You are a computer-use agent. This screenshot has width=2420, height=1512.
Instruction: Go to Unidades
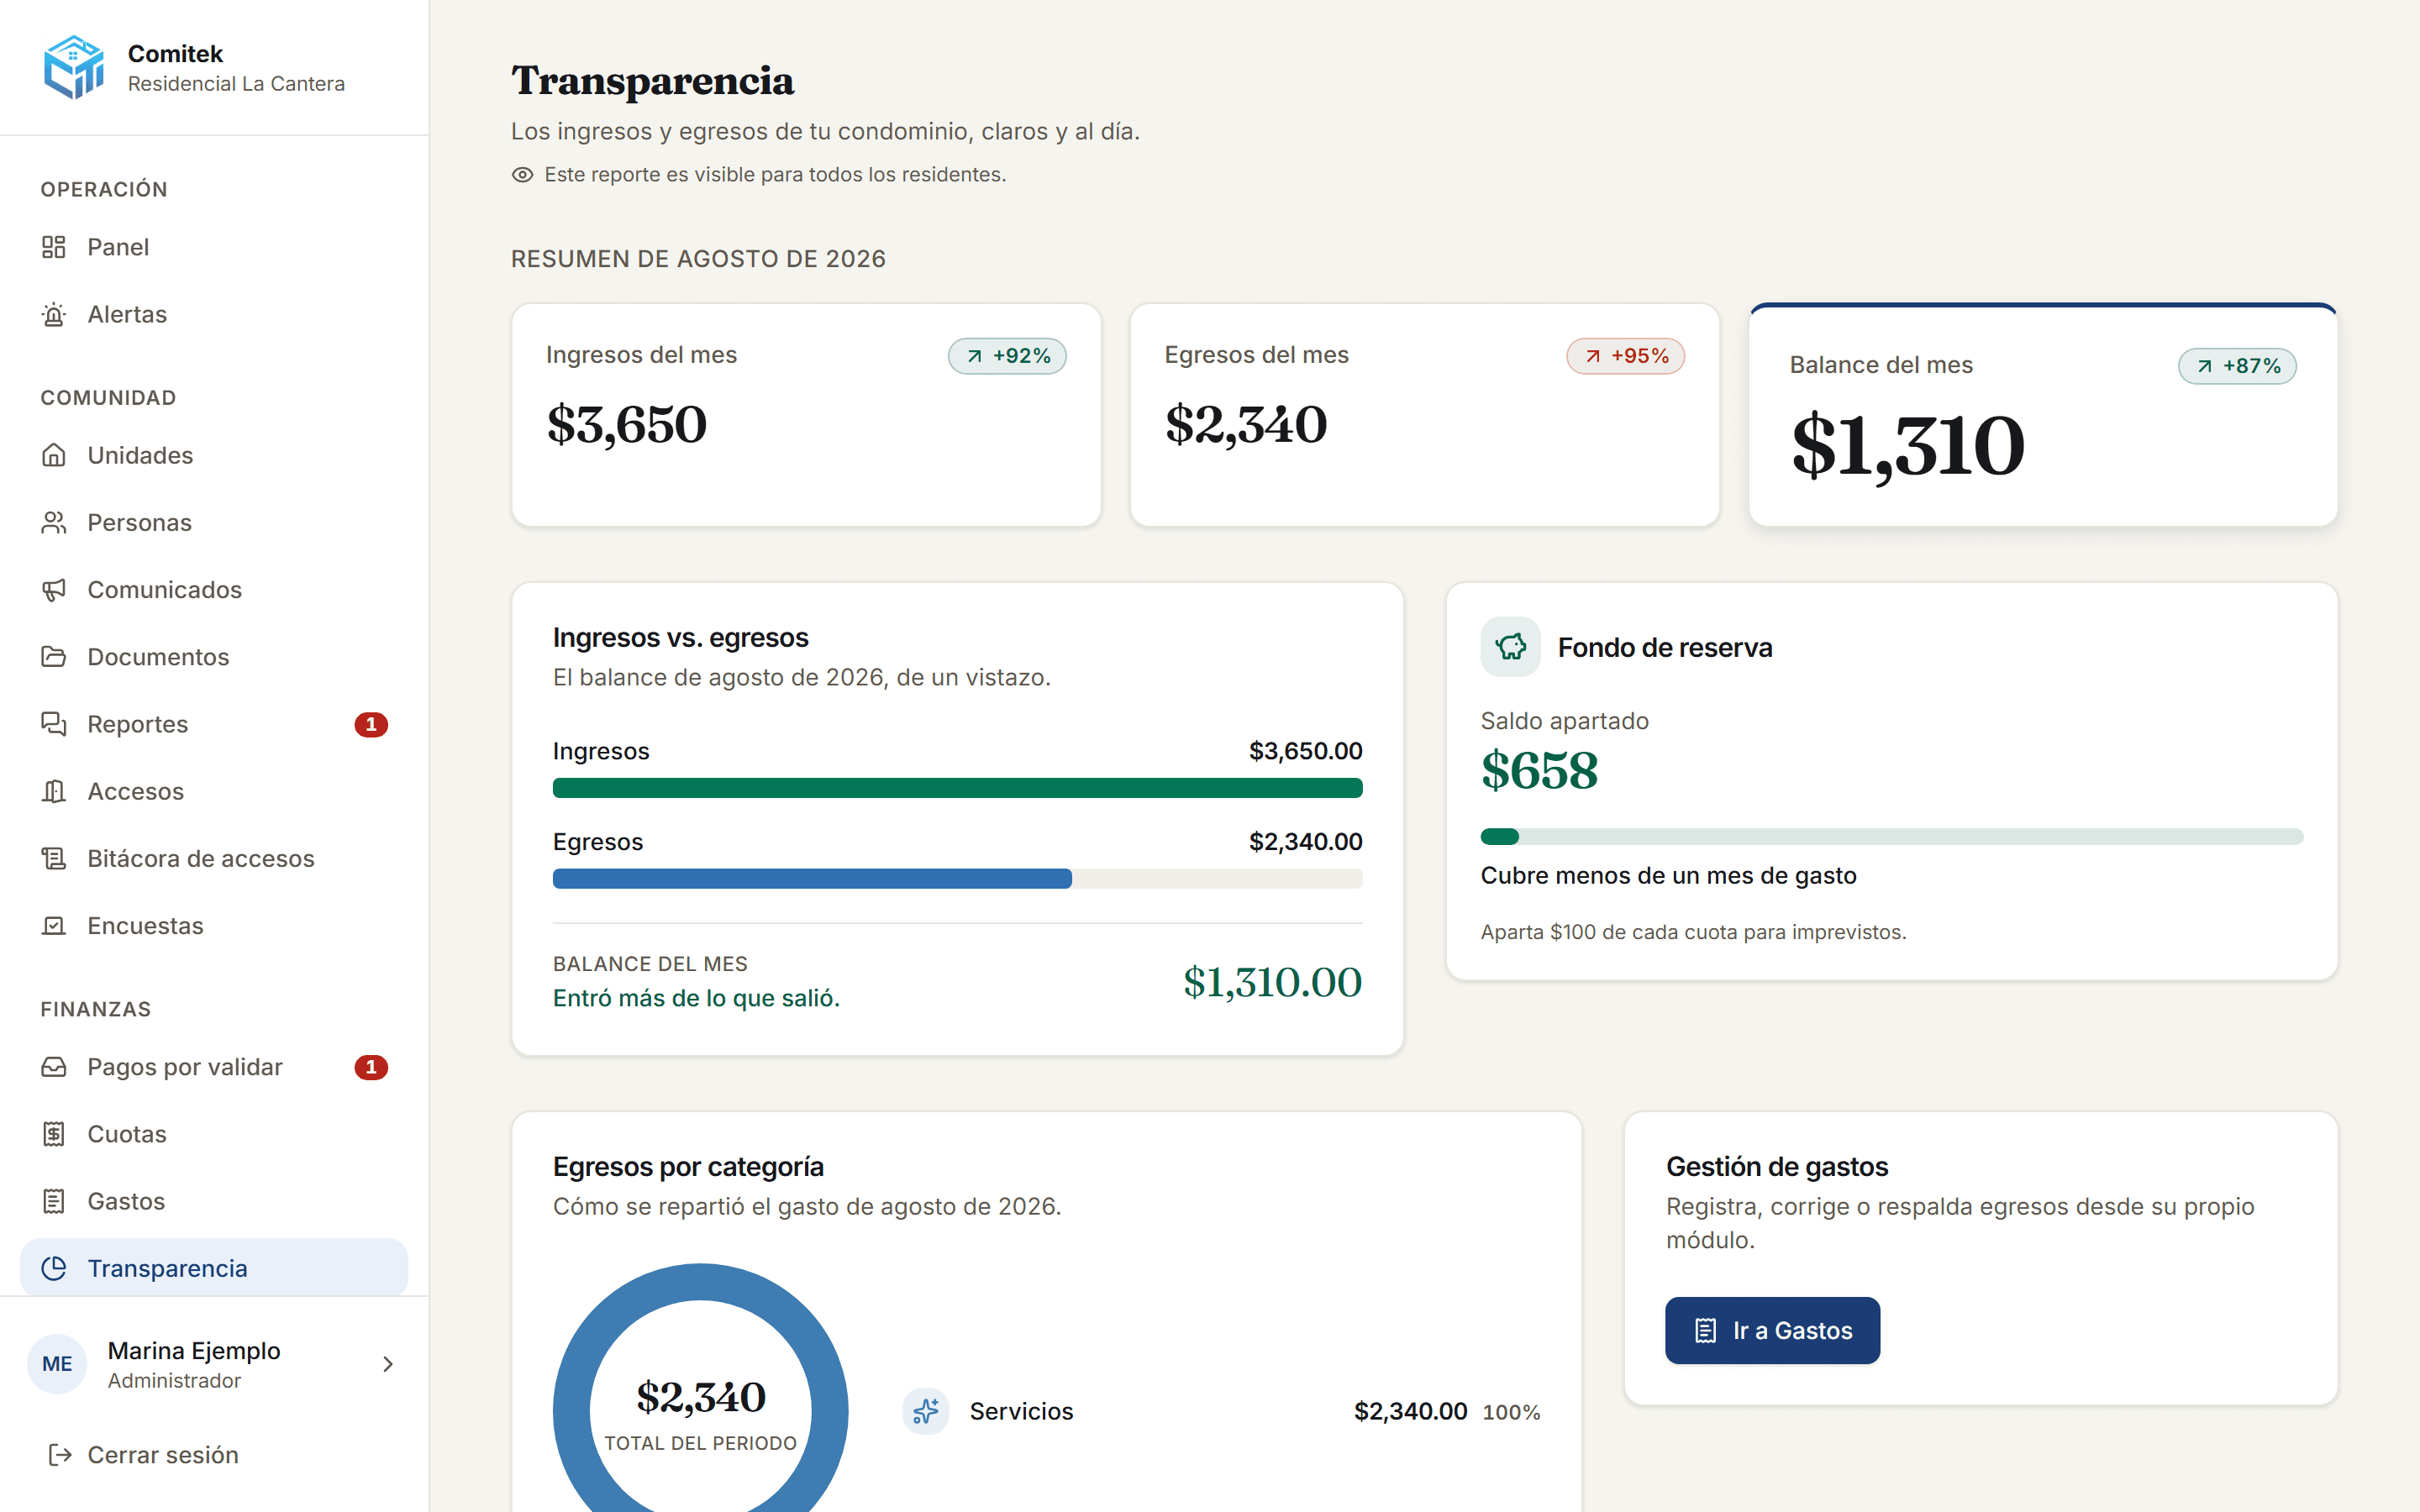(x=214, y=455)
